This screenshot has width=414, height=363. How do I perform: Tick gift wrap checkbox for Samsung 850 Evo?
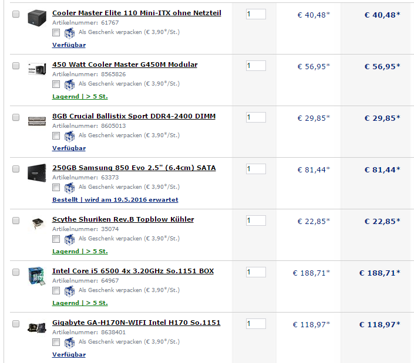(56, 188)
